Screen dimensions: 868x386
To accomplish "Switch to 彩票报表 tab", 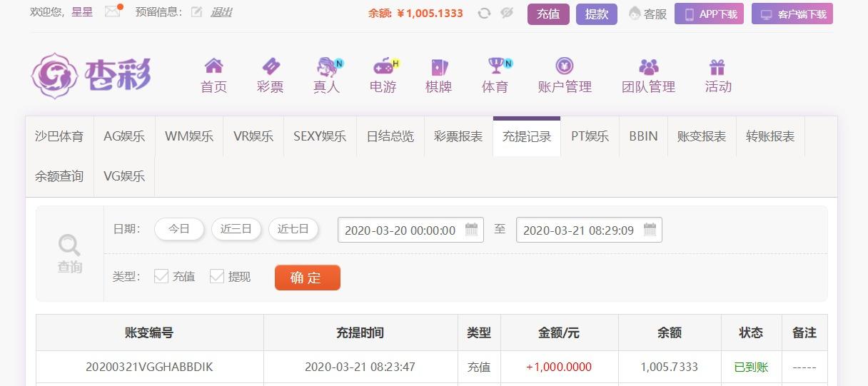I will pyautogui.click(x=458, y=136).
